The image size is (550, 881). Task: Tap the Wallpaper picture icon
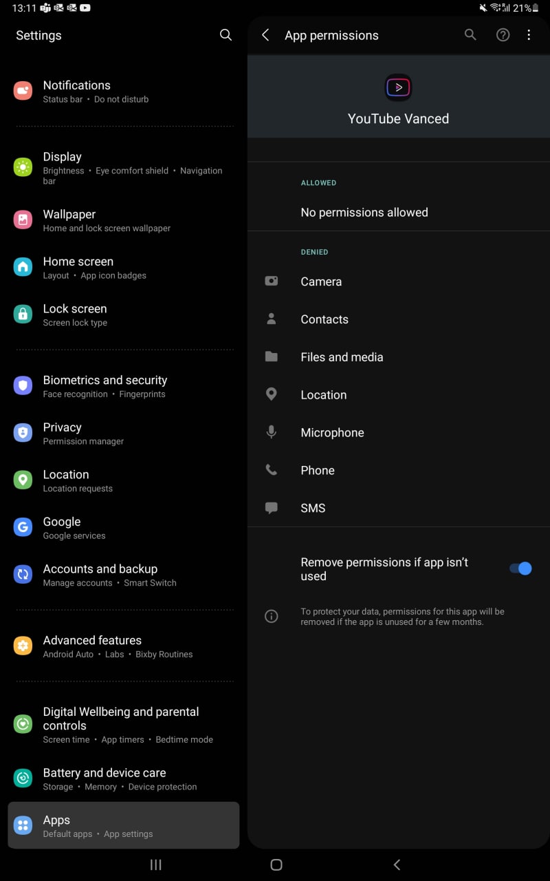tap(23, 220)
